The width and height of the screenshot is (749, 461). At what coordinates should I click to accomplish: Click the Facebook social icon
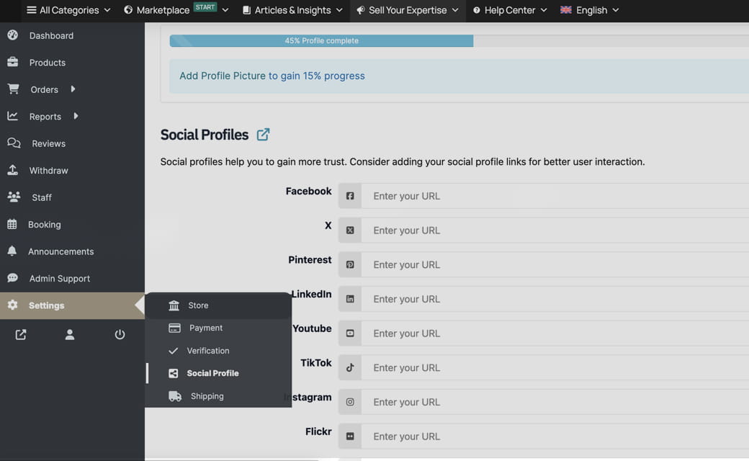pyautogui.click(x=350, y=195)
